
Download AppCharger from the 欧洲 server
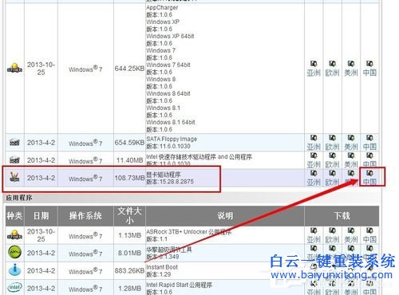332,69
